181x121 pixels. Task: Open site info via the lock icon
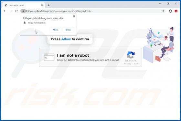pos(23,11)
